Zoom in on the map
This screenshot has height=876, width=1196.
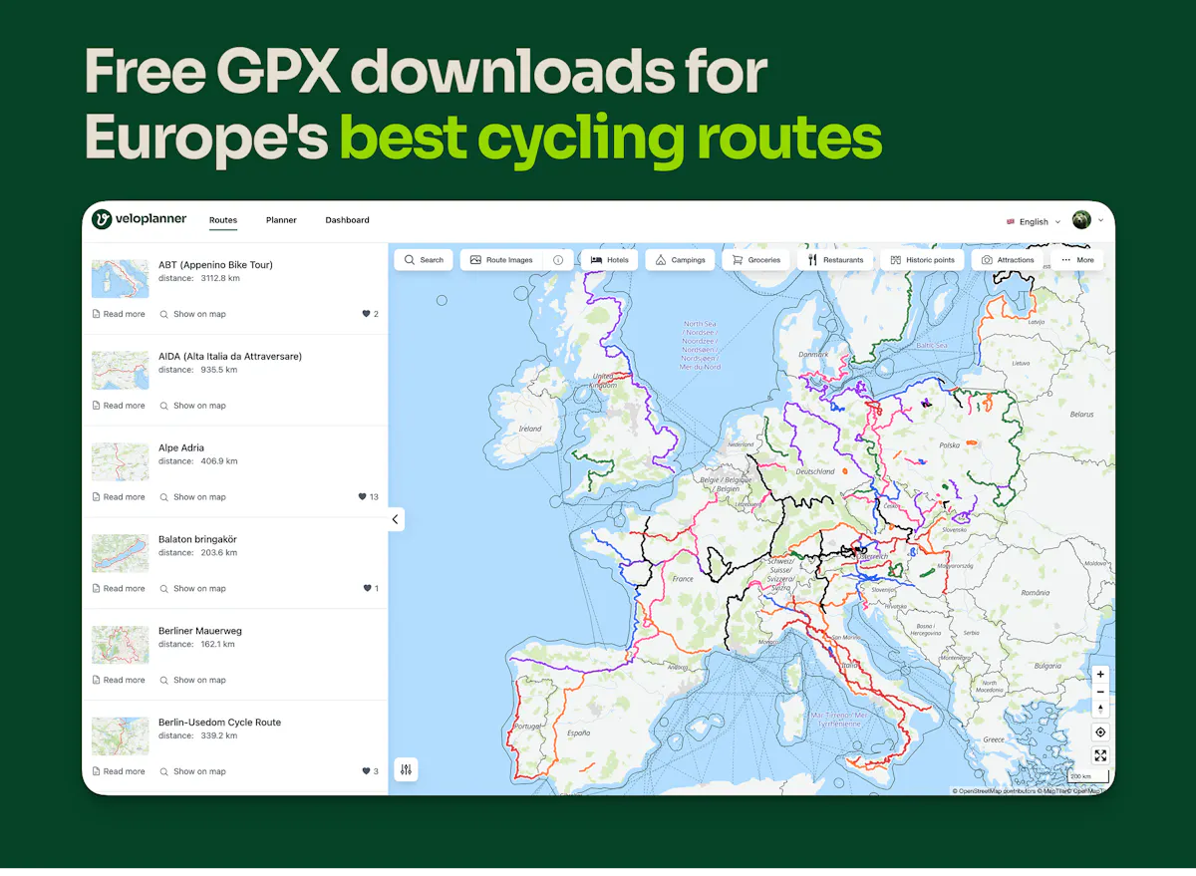(x=1100, y=675)
